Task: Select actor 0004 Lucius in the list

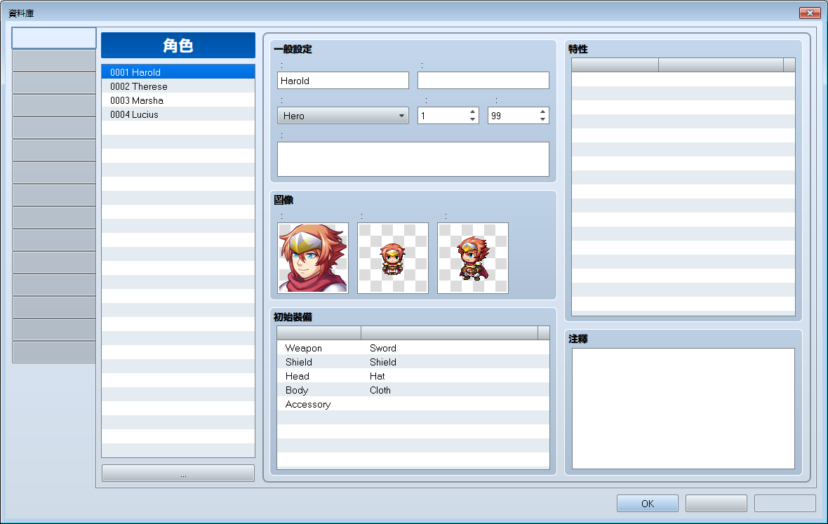Action: point(178,114)
